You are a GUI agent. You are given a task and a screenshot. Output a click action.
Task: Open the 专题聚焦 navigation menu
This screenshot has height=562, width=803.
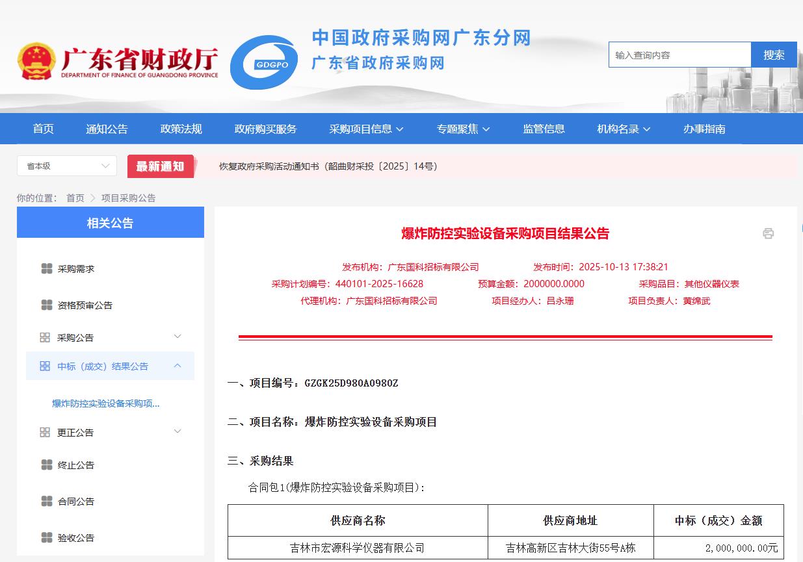pos(463,129)
